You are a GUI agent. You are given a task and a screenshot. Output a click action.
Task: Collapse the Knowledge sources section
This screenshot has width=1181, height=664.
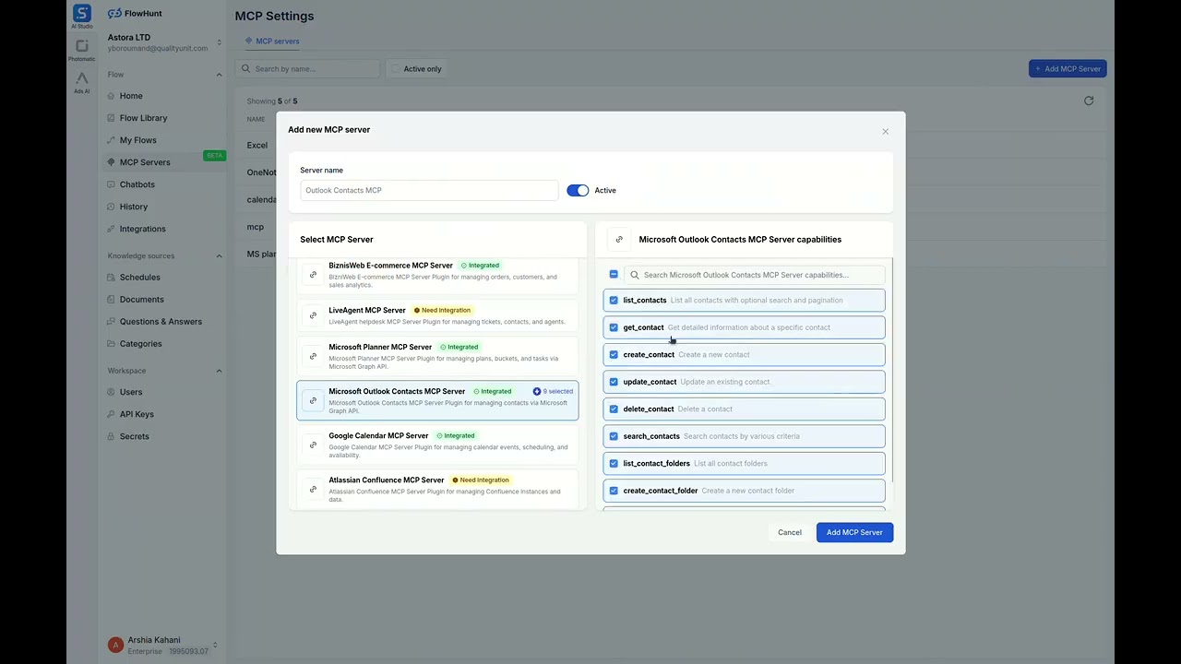click(x=219, y=256)
